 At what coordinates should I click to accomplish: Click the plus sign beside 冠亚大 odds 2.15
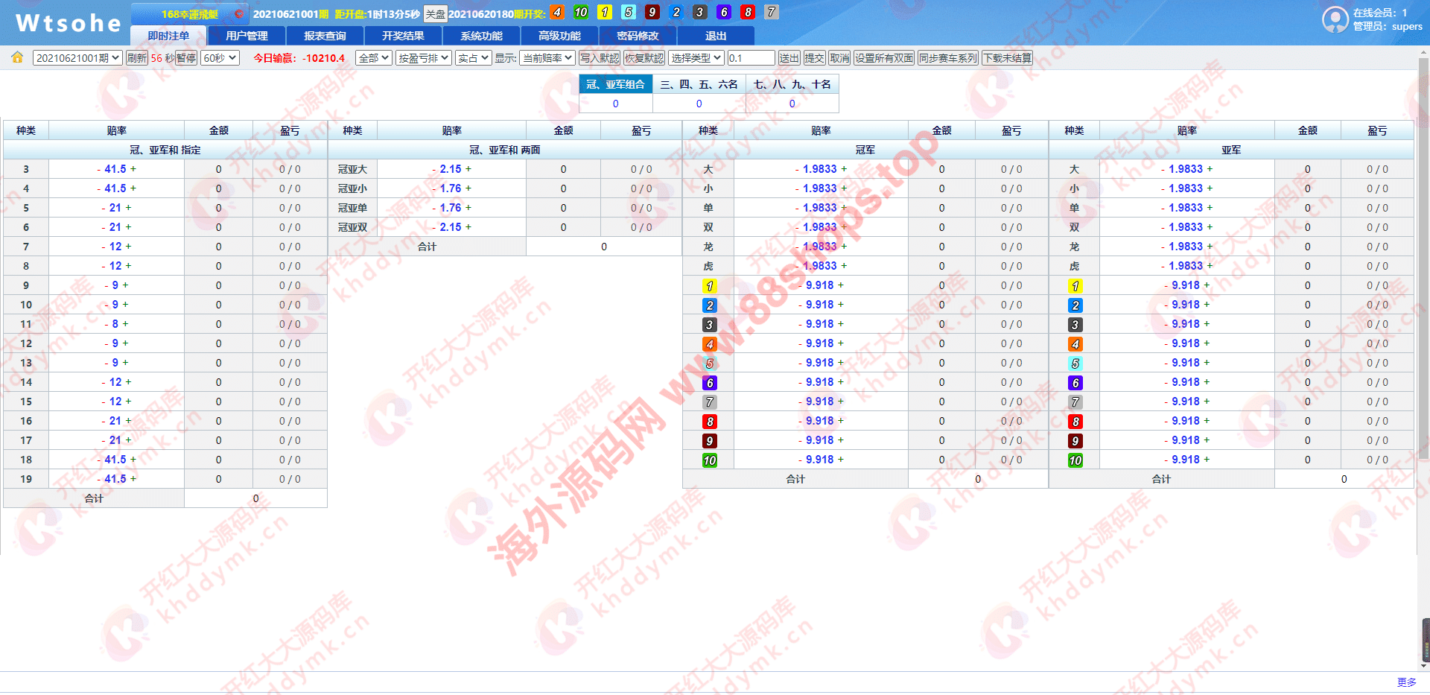coord(468,169)
